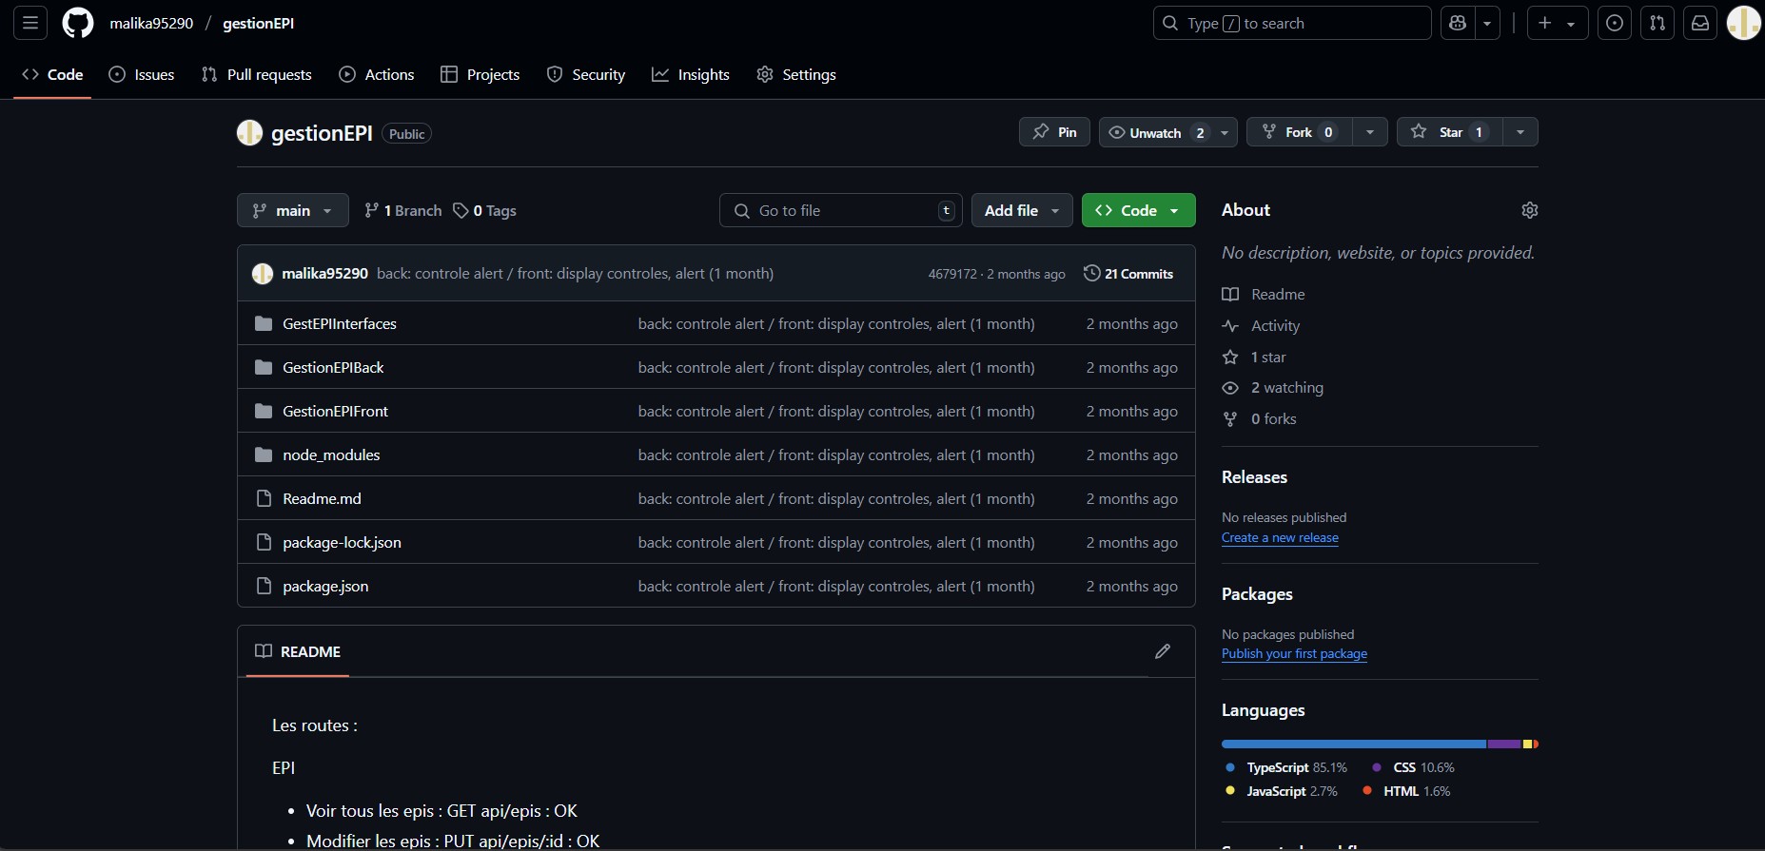
Task: Open the Security tab
Action: click(x=586, y=74)
